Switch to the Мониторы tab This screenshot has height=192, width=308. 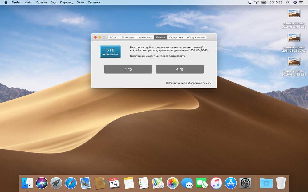click(128, 37)
